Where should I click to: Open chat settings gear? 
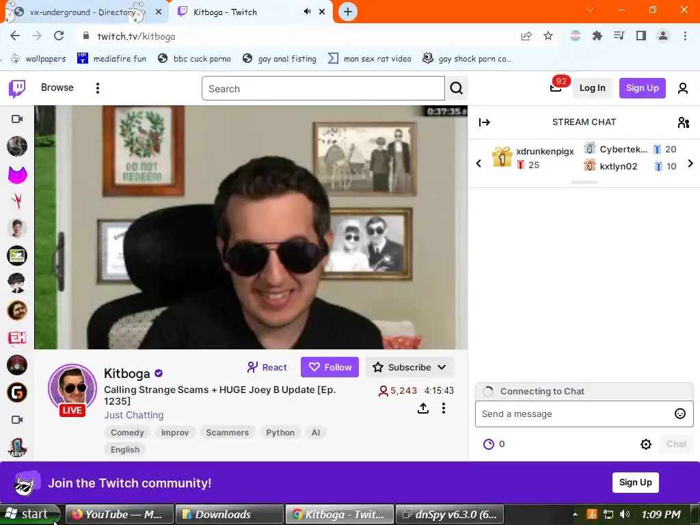645,444
